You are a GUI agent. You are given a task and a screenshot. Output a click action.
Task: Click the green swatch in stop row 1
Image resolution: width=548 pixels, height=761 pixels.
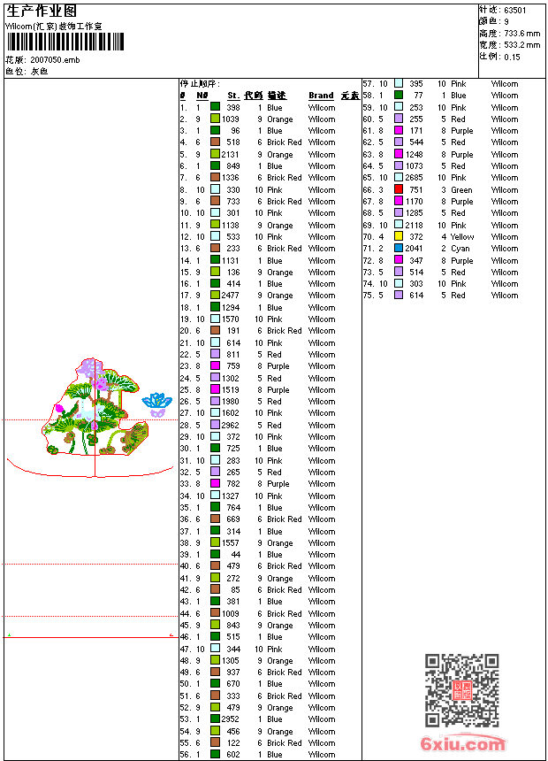pyautogui.click(x=215, y=107)
